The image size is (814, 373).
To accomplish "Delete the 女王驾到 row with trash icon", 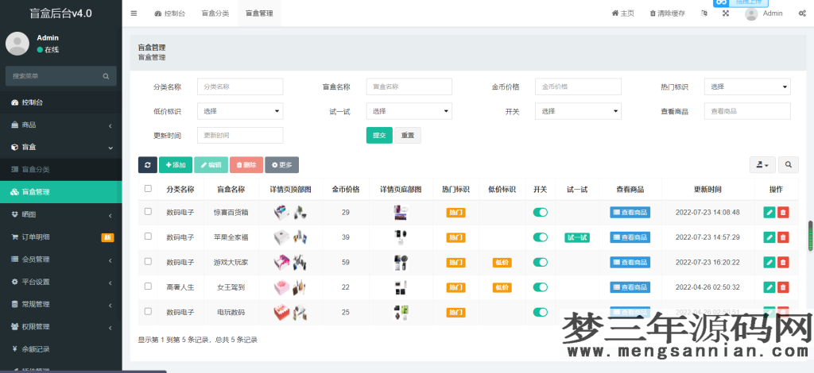I will pos(783,287).
